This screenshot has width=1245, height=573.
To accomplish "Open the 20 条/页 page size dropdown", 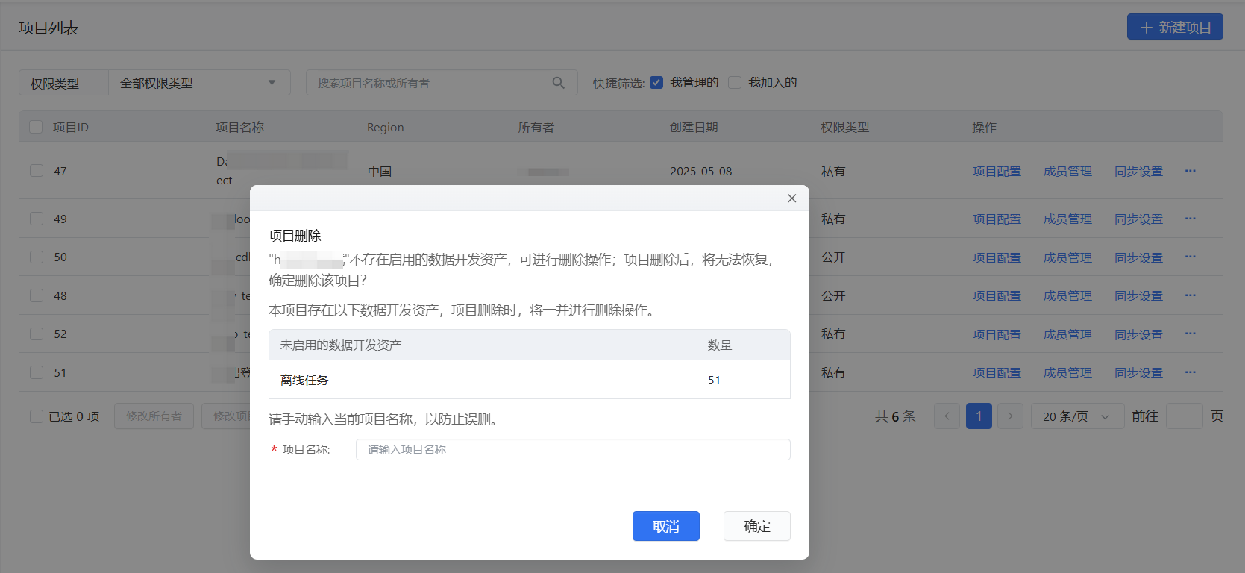I will (x=1076, y=416).
